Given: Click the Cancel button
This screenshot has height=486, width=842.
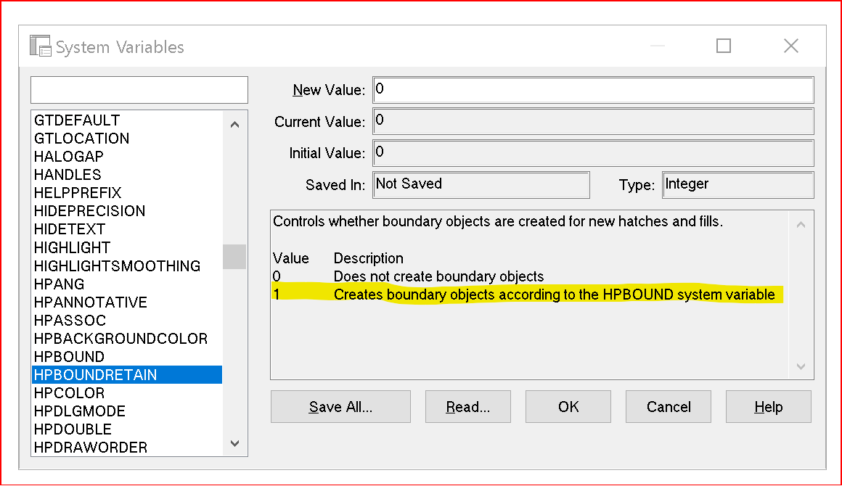Looking at the screenshot, I should [669, 407].
